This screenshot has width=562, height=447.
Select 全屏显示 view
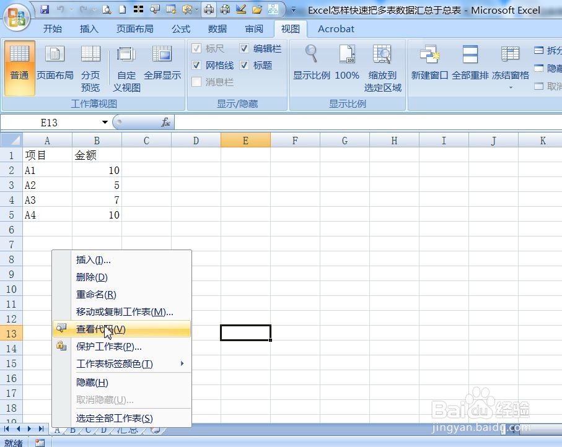[x=162, y=65]
